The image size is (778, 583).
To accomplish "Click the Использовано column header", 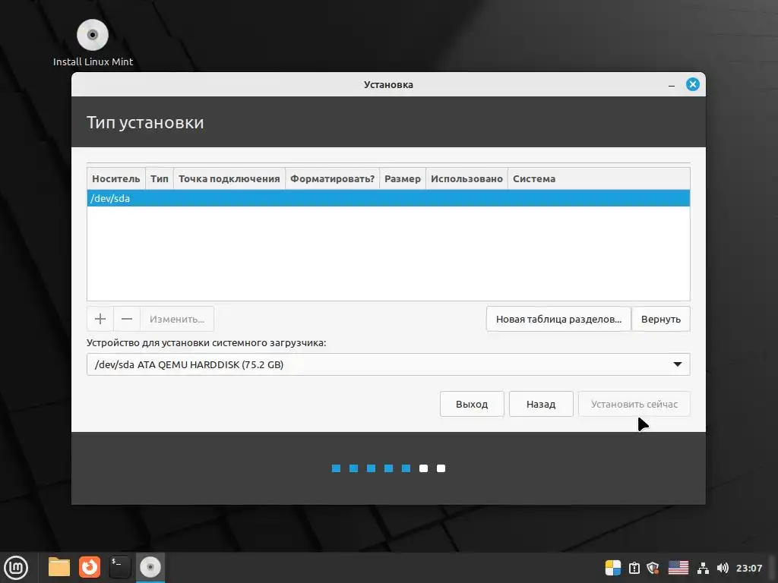I will (466, 179).
